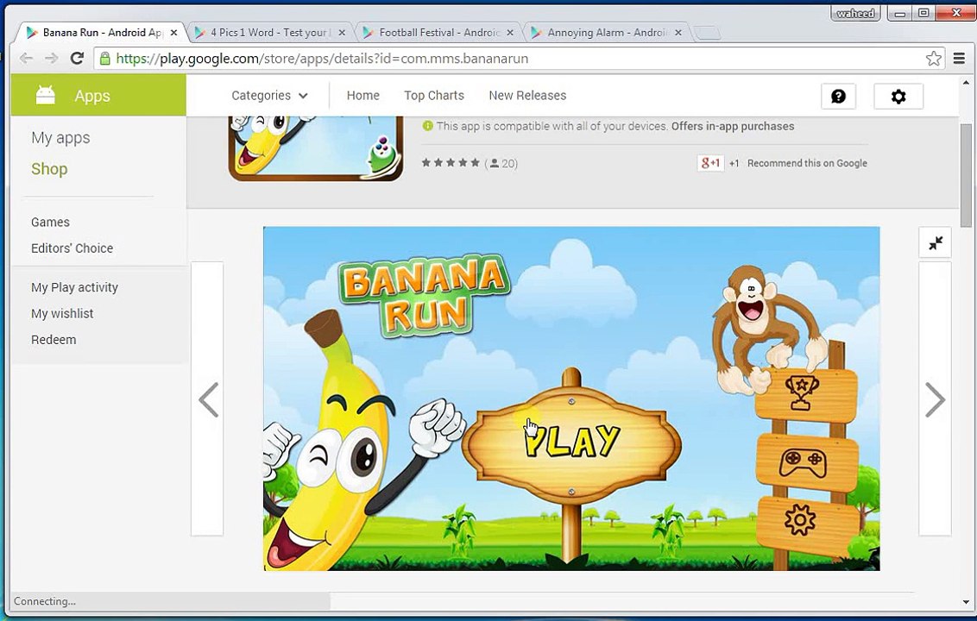
Task: Open My apps in sidebar
Action: [60, 138]
